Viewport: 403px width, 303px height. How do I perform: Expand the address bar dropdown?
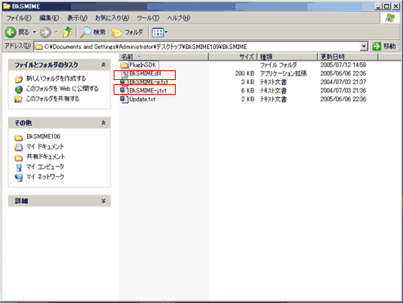click(364, 47)
